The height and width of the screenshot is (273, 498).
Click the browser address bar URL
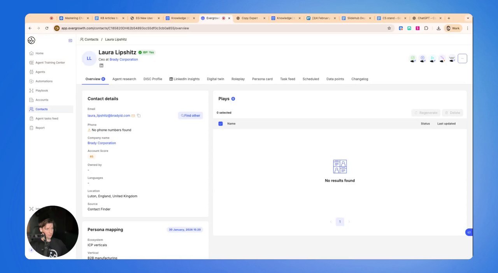(x=125, y=28)
